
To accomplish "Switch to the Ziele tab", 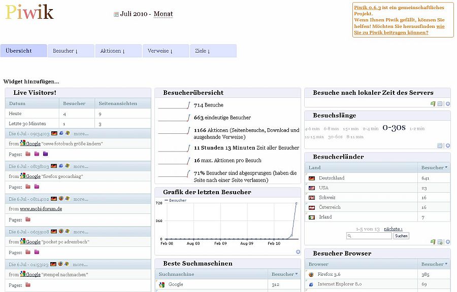I will coord(204,50).
